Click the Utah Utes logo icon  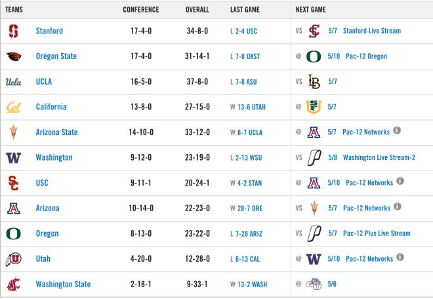pos(13,259)
